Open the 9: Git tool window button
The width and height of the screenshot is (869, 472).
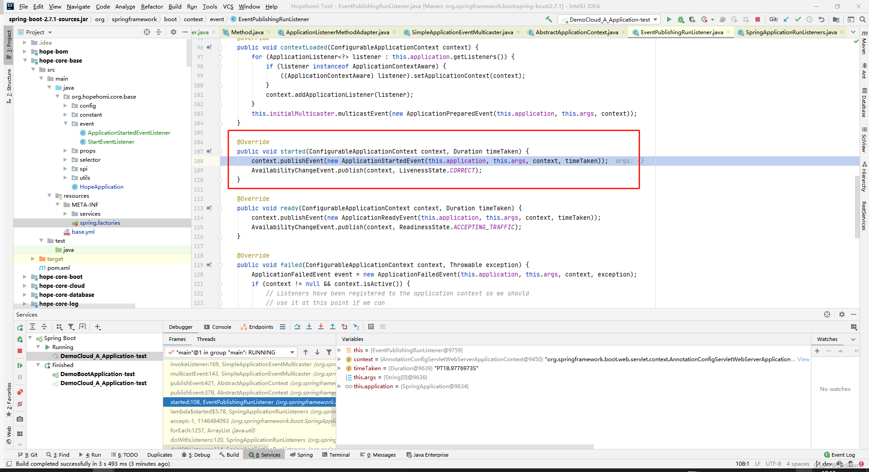click(x=28, y=455)
